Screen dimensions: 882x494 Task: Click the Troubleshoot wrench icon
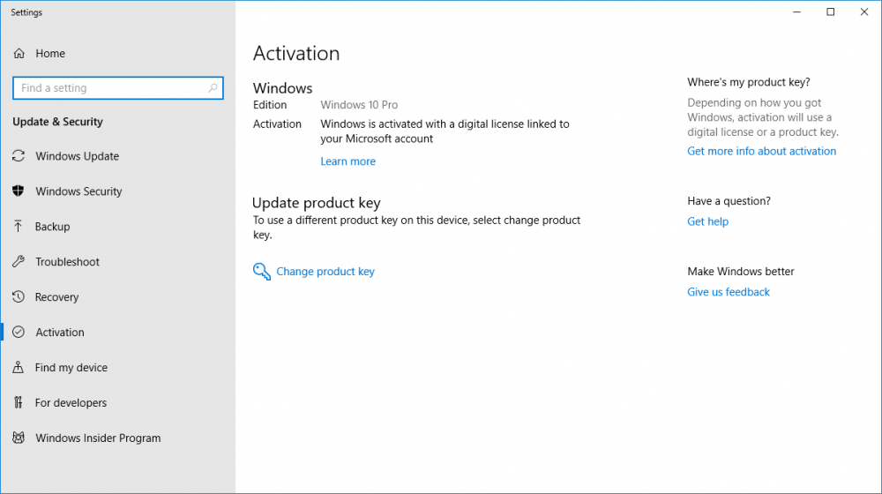19,262
